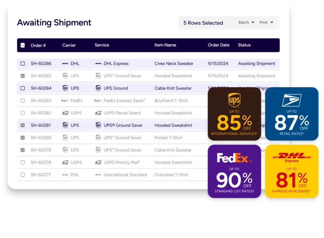This screenshot has width=324, height=238.
Task: Click the USPS Priority Mail service icon
Action: click(x=98, y=162)
